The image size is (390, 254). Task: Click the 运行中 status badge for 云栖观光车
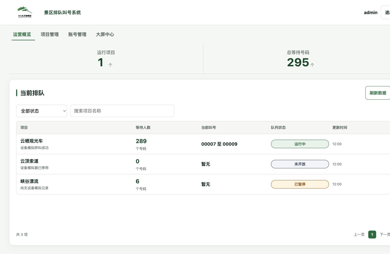pyautogui.click(x=300, y=144)
